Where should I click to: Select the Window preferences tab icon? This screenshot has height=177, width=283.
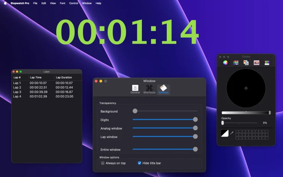[163, 89]
